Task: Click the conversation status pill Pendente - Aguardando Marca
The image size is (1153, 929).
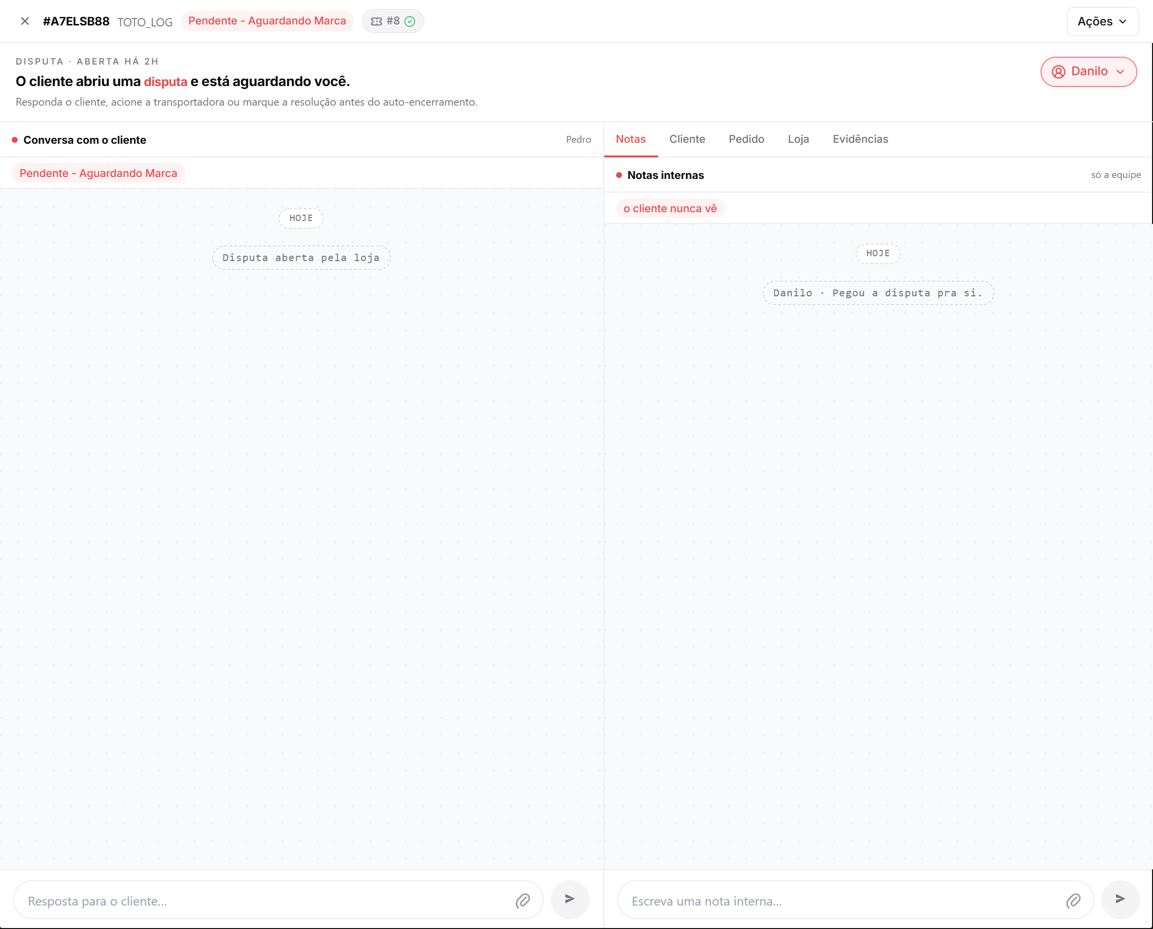Action: [98, 174]
